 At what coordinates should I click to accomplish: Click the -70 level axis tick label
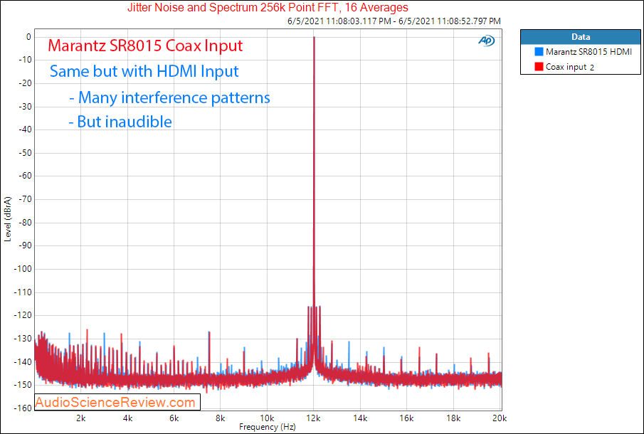[x=25, y=199]
